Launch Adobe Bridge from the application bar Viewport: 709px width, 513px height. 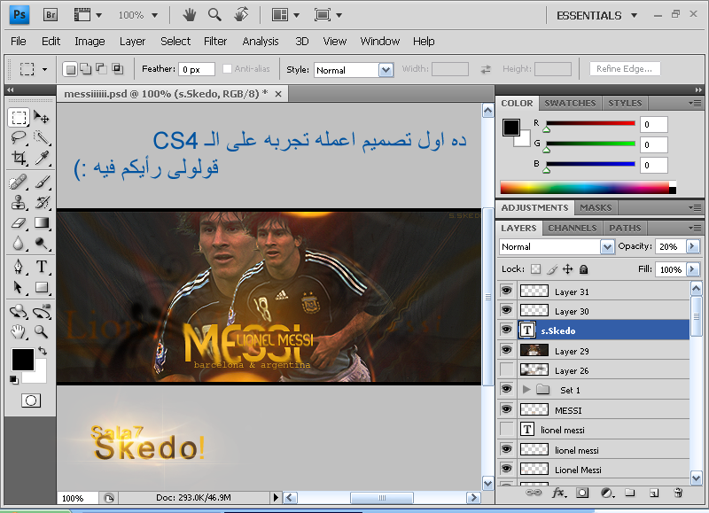51,15
